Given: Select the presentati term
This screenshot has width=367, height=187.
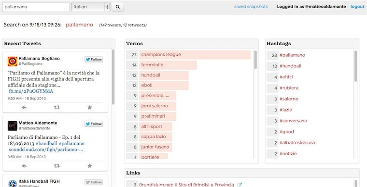Looking at the screenshot, I should click(x=157, y=96).
